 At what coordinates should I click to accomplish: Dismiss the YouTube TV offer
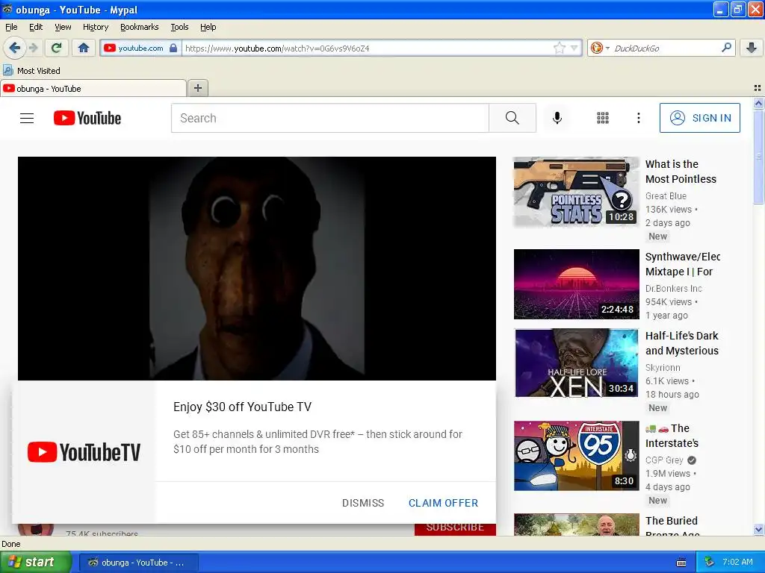click(x=363, y=503)
